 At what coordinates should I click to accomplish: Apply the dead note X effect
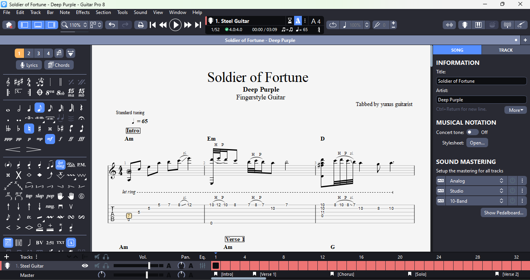19,175
